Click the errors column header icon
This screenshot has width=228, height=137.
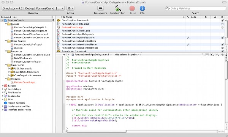[x=206, y=17]
